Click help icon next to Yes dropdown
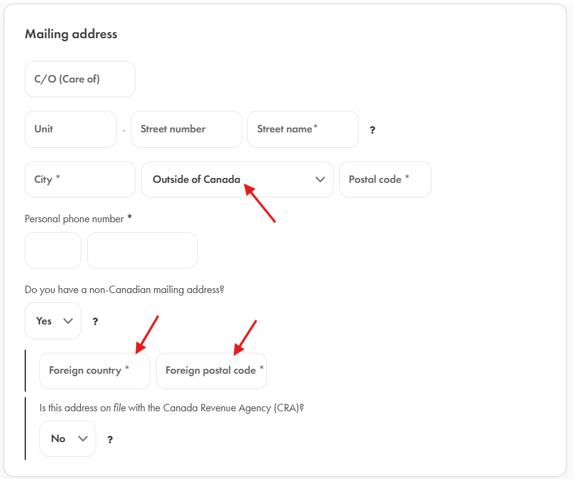This screenshot has height=479, width=574. 95,321
